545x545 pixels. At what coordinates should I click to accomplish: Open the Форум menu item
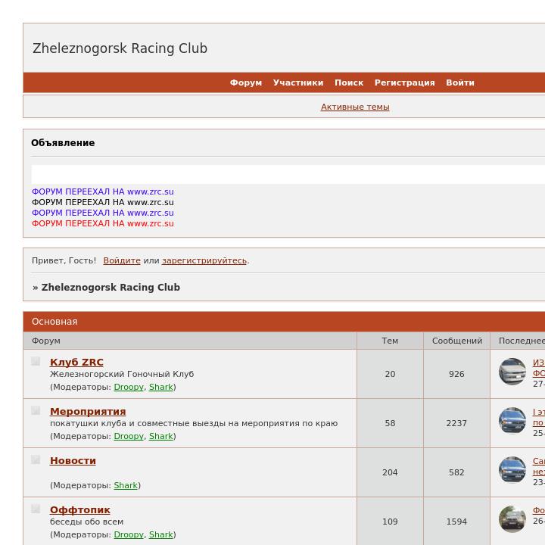(246, 83)
